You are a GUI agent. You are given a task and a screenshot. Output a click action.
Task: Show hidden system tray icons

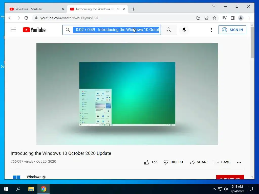(214, 189)
